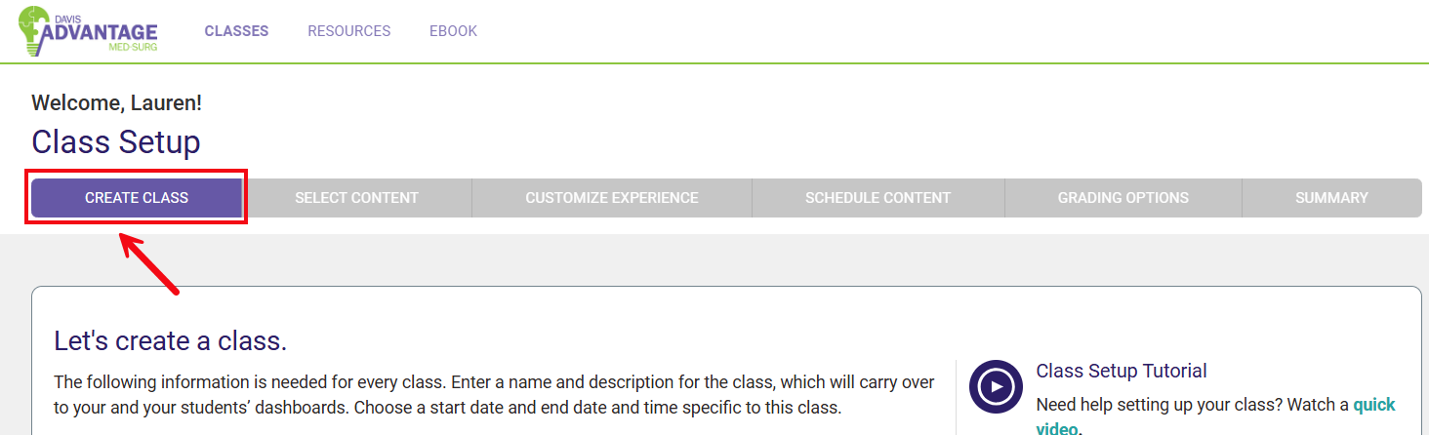Viewport: 1429px width, 435px height.
Task: Open the EBOOK navigation item
Action: click(x=453, y=31)
